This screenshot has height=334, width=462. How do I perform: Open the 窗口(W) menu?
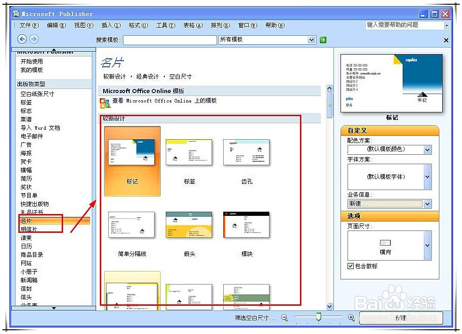pos(248,25)
